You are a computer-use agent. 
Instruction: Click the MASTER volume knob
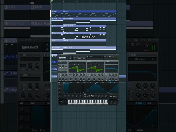(114, 57)
